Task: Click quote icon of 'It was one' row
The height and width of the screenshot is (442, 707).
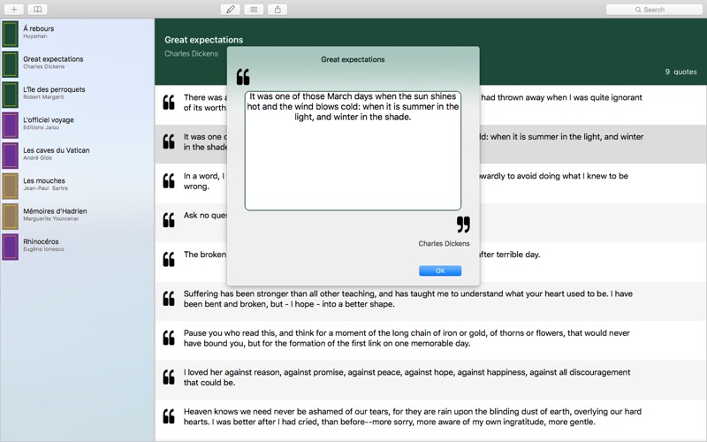Action: pos(169,141)
